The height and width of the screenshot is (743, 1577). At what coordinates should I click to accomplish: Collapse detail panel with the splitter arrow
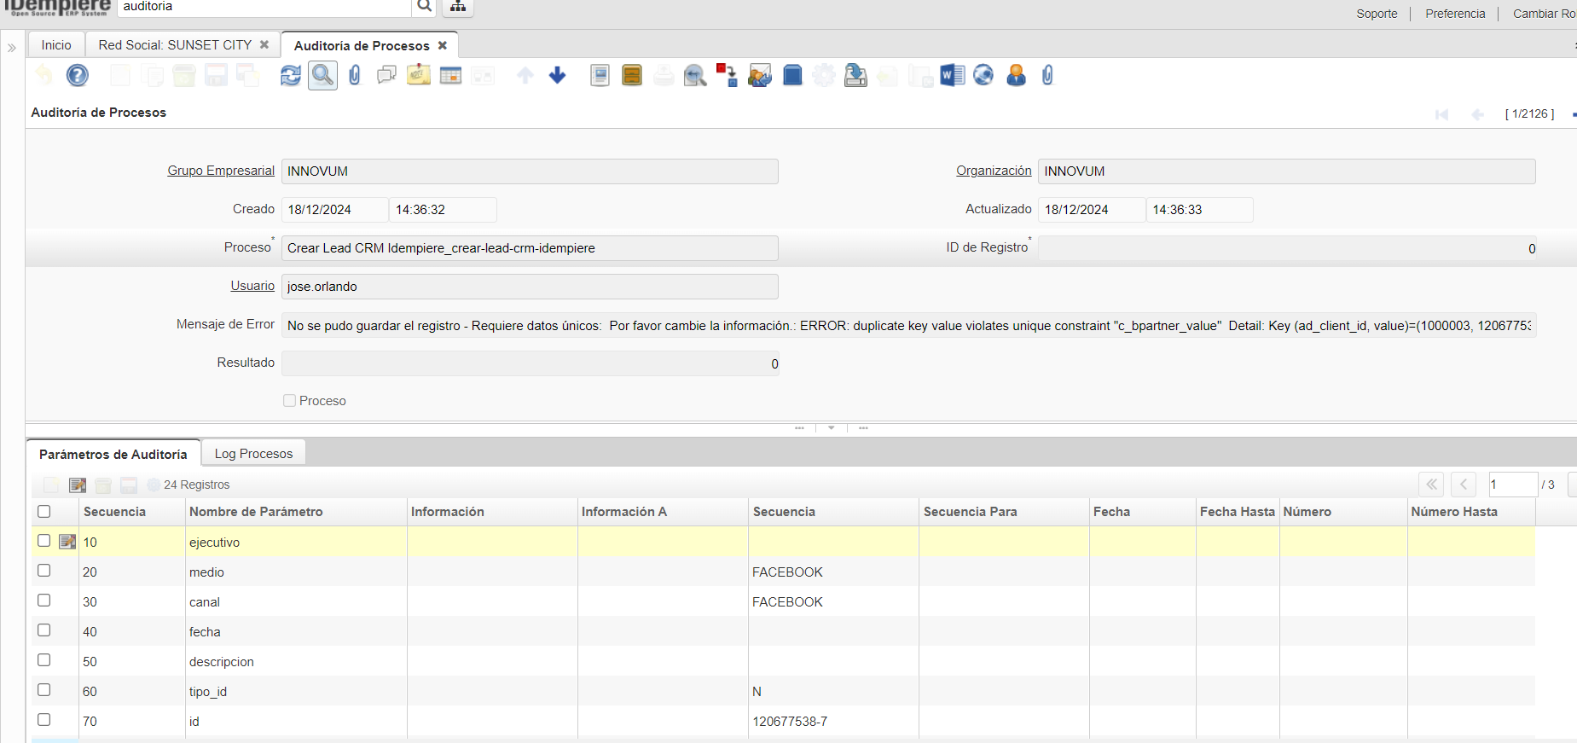(x=832, y=428)
